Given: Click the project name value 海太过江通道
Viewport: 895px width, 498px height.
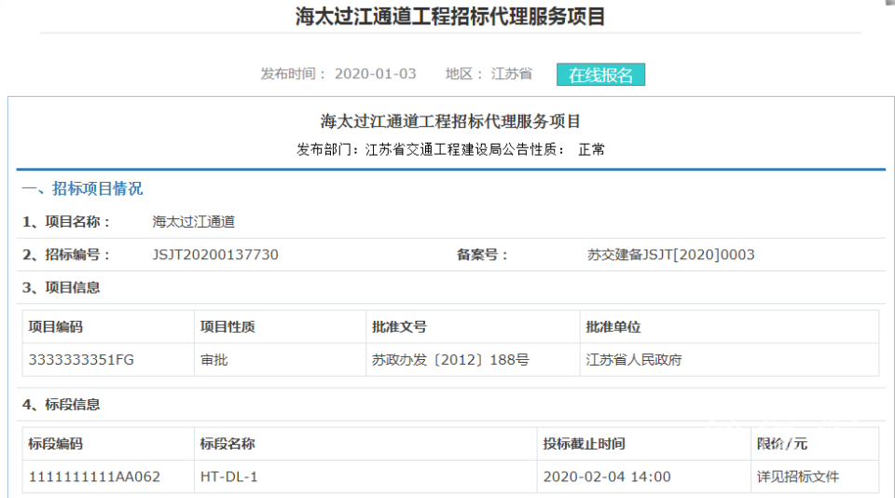Looking at the screenshot, I should click(x=194, y=222).
